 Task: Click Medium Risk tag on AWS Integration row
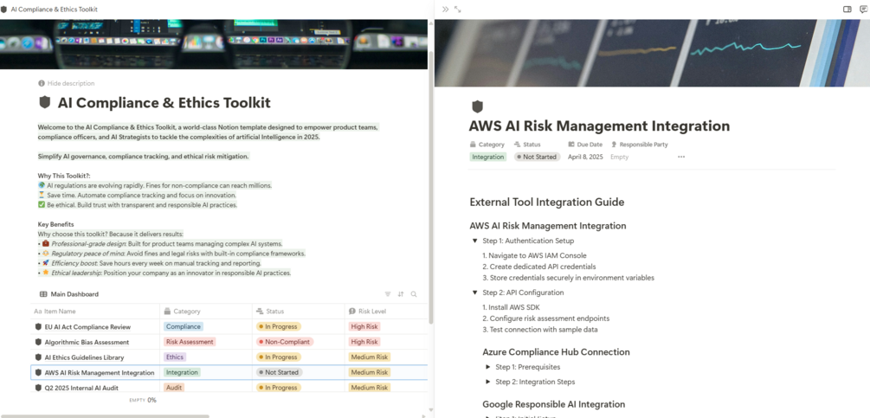pos(369,372)
